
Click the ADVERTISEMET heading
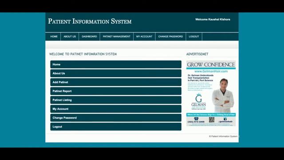pyautogui.click(x=197, y=54)
